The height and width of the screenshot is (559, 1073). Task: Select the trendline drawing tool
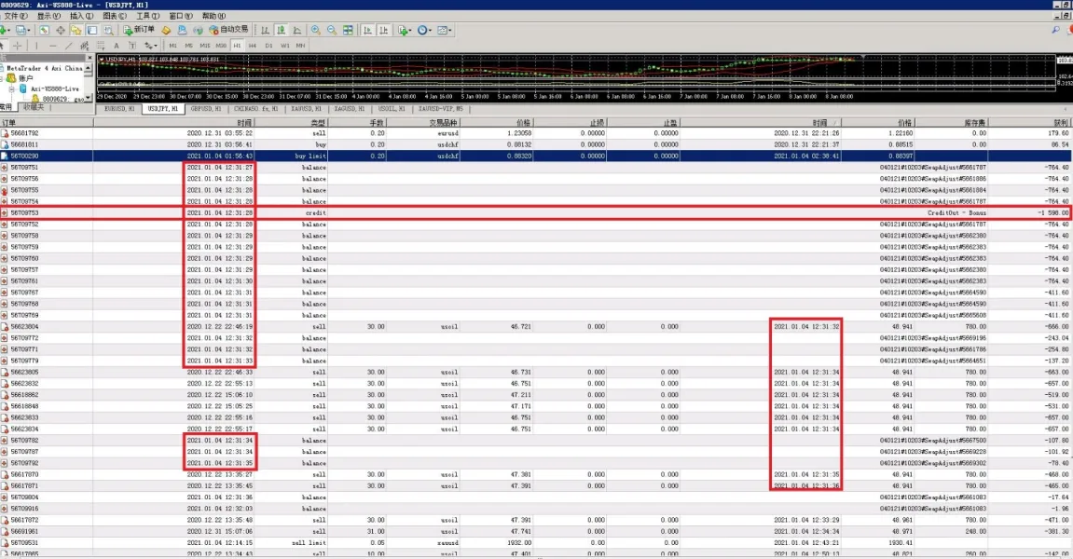point(68,45)
